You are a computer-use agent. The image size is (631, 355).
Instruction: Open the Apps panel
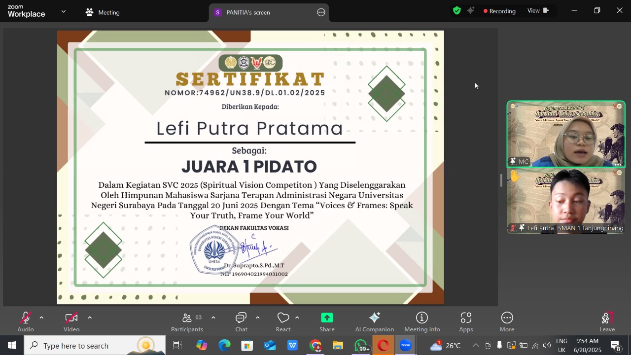[466, 322]
